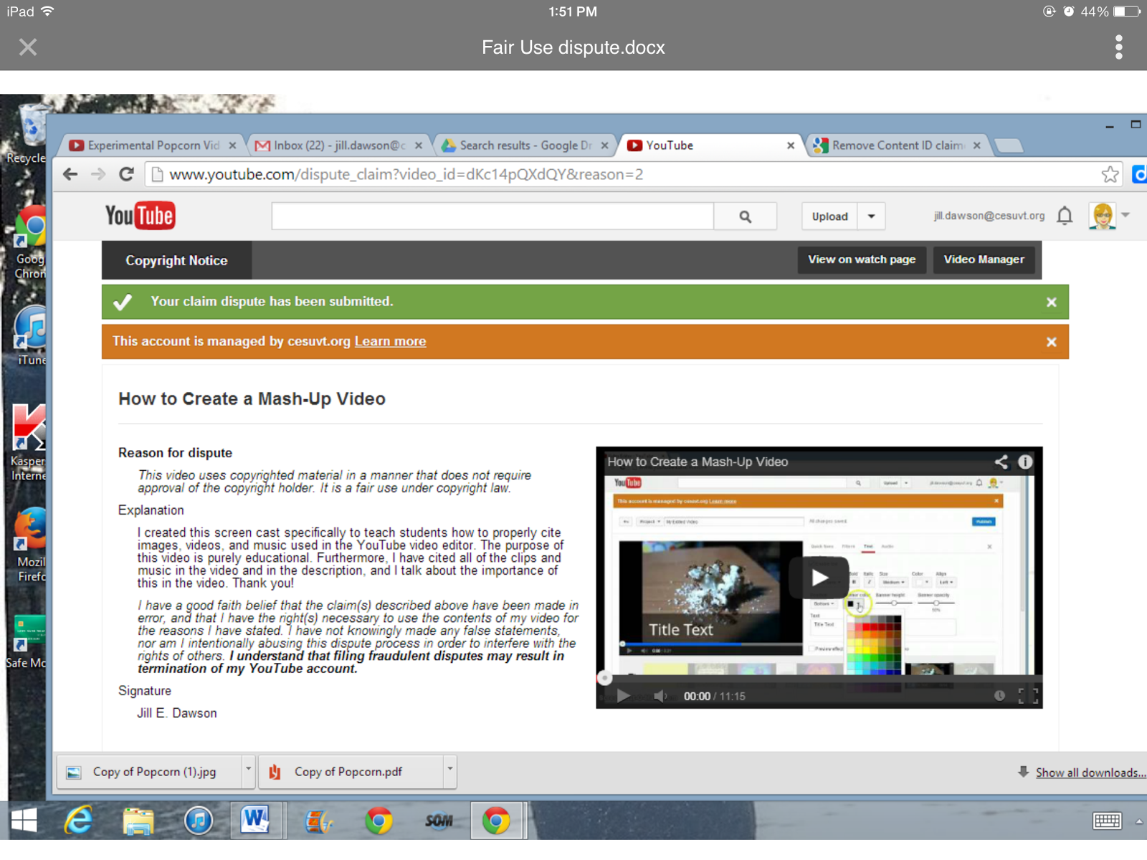
Task: Switch to Google Drive Search results tab
Action: [x=525, y=145]
